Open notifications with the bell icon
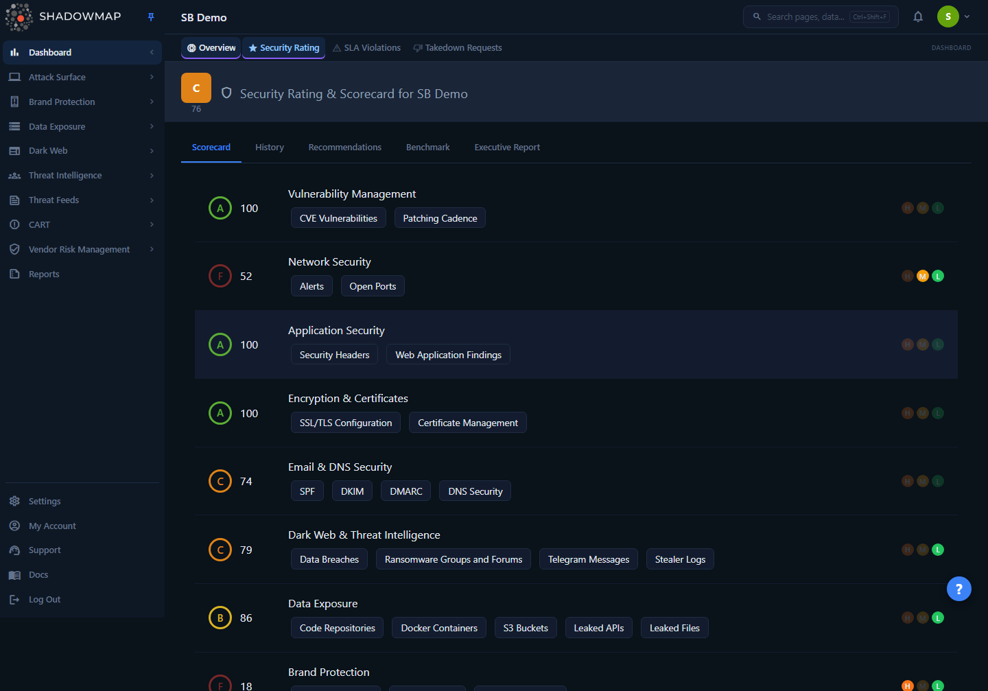988x691 pixels. [918, 16]
